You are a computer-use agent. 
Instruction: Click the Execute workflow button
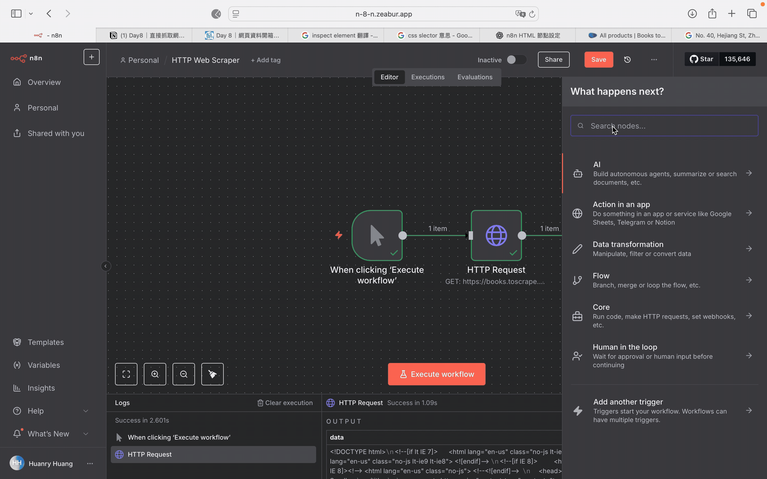[x=436, y=374]
